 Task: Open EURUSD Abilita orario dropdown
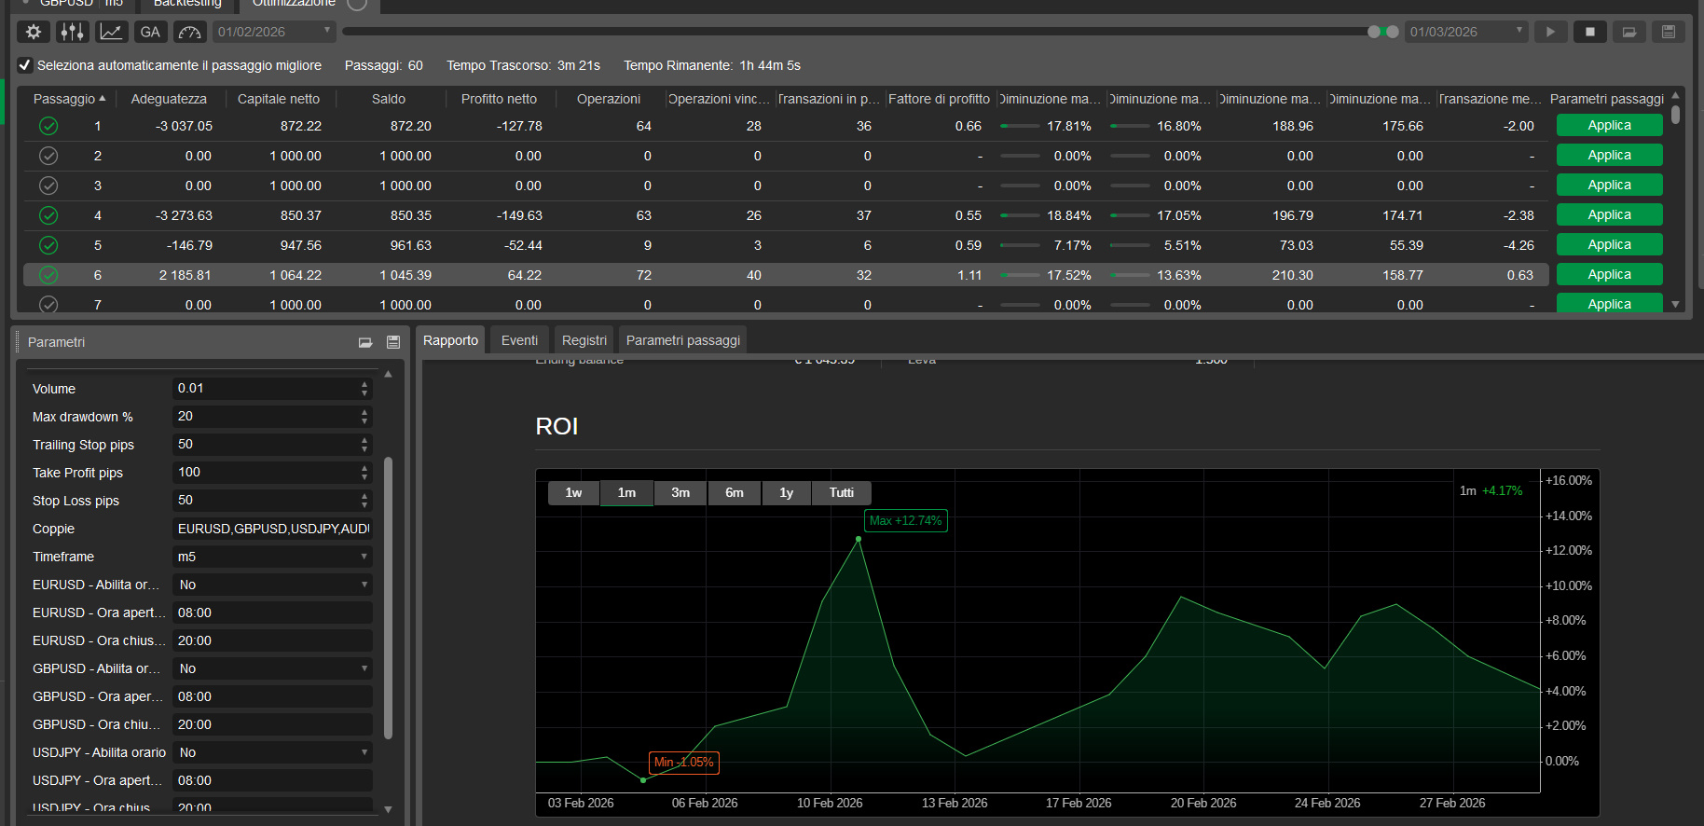(272, 585)
